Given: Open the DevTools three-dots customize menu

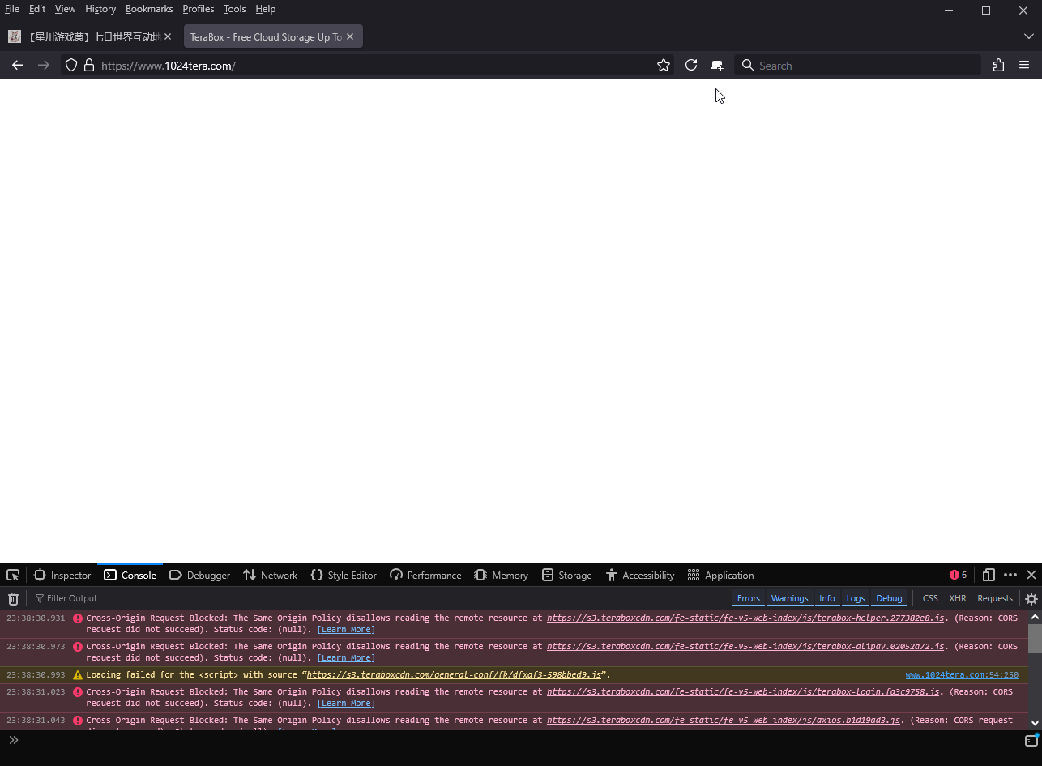Looking at the screenshot, I should pyautogui.click(x=1010, y=575).
